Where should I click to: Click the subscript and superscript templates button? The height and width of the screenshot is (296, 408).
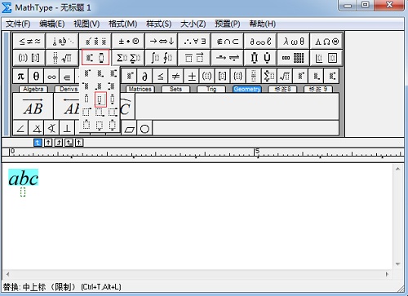(x=95, y=58)
